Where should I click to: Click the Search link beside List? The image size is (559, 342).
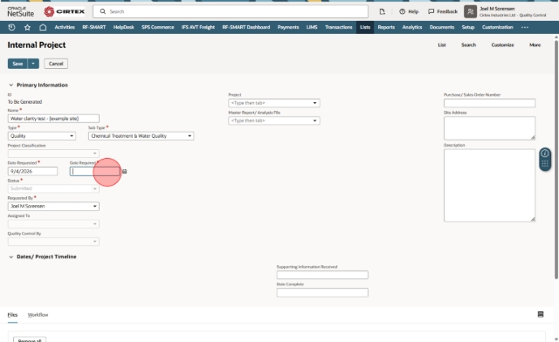(x=468, y=44)
